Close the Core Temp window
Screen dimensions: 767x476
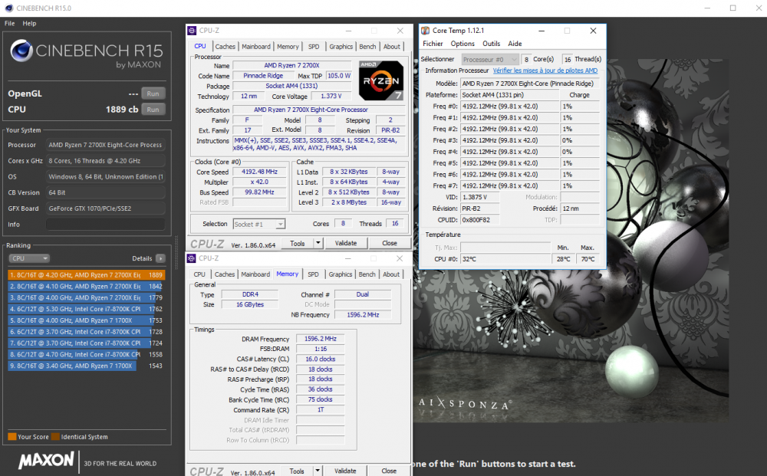(x=592, y=31)
